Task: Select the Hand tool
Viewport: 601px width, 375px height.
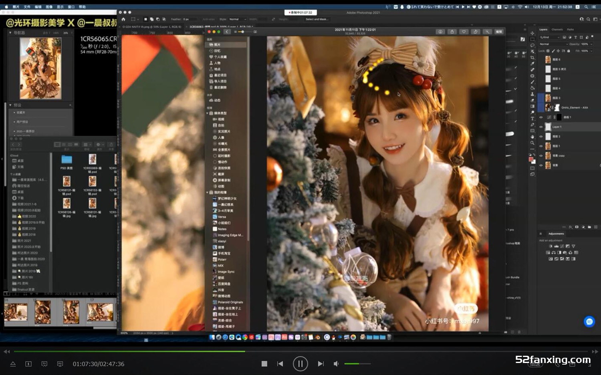Action: pyautogui.click(x=532, y=137)
